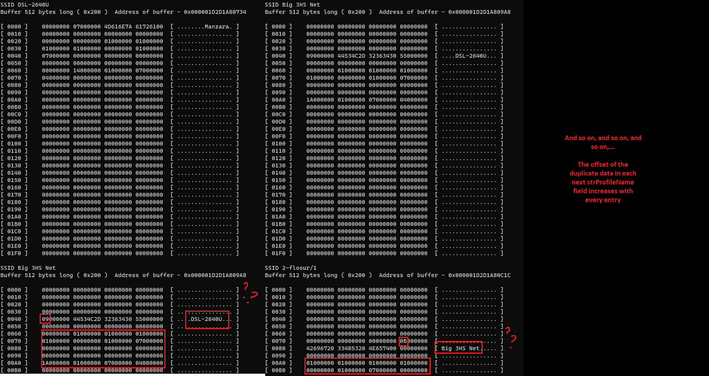The height and width of the screenshot is (376, 709).
Task: Select hex word 42696720
Action: tap(320, 348)
